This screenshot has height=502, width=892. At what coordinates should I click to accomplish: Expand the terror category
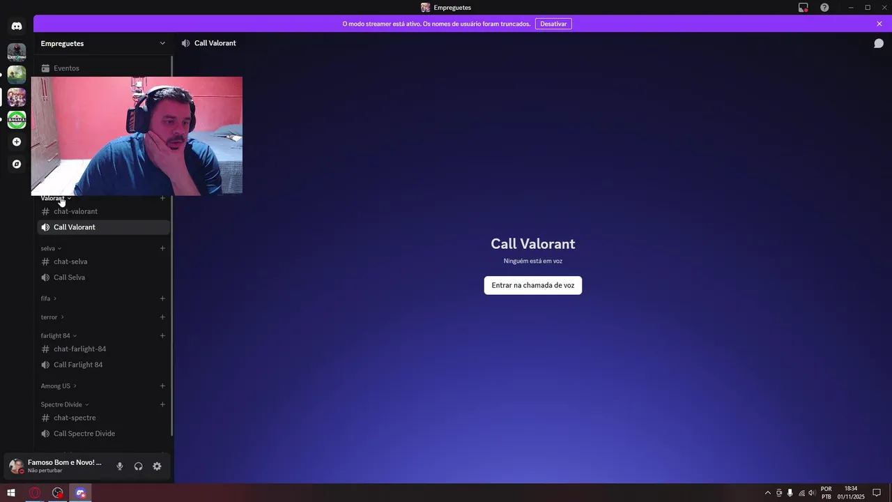point(52,317)
